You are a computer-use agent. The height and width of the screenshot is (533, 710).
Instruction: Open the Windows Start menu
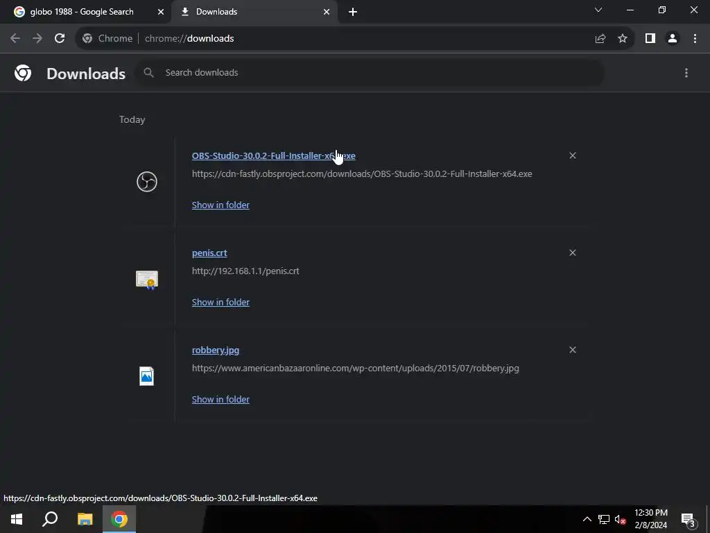(17, 519)
